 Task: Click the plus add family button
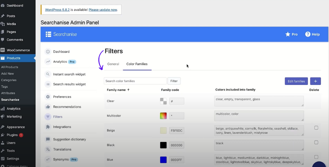click(x=315, y=81)
